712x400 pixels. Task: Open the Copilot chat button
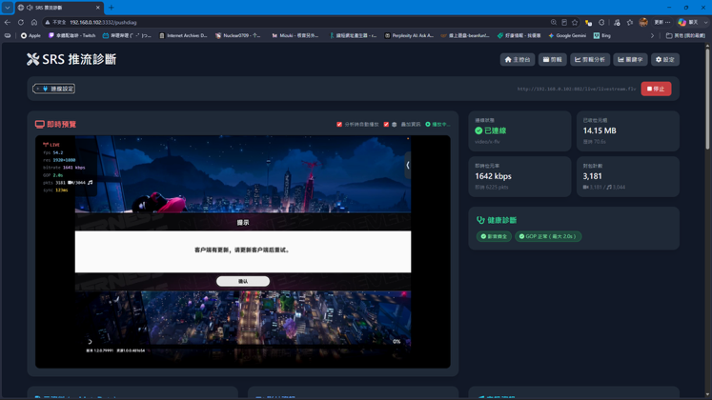688,22
